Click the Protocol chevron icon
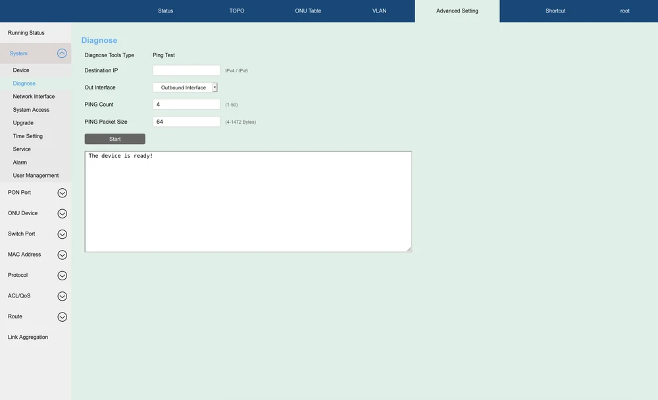Viewport: 658px width, 400px height. point(62,276)
